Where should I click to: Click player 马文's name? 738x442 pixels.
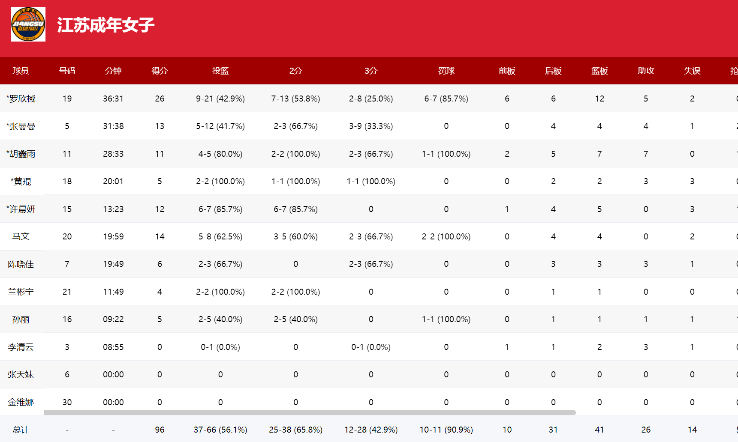pos(21,236)
